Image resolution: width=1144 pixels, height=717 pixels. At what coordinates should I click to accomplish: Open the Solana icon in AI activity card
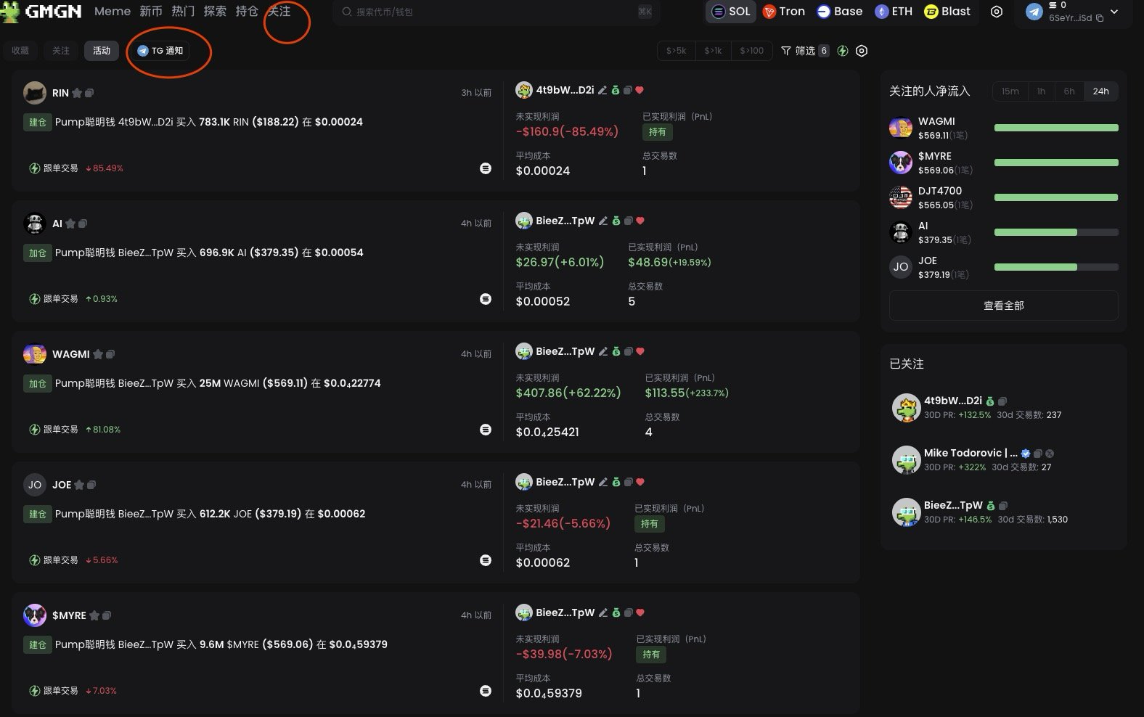486,299
